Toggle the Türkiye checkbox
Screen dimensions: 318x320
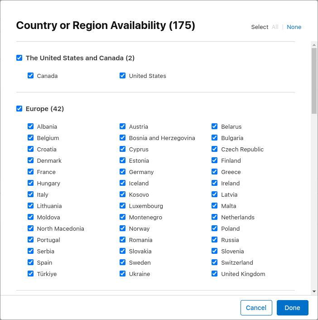coord(31,274)
